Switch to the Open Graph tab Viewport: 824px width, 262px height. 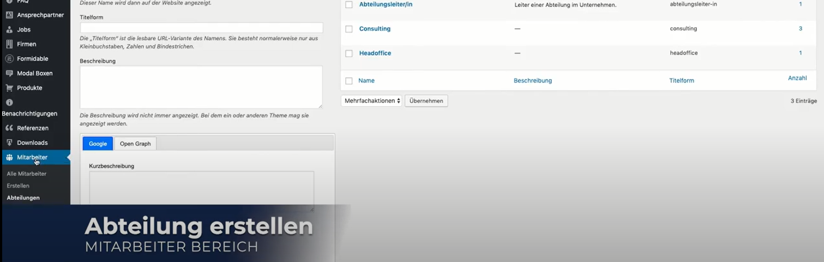(x=135, y=144)
